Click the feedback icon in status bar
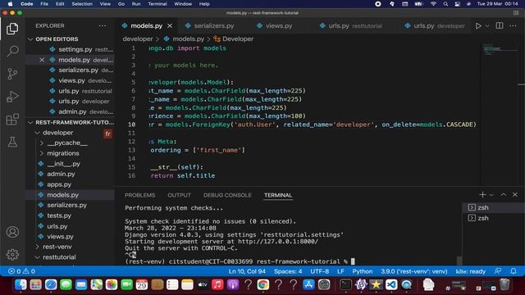The width and height of the screenshot is (525, 295). coord(498,271)
